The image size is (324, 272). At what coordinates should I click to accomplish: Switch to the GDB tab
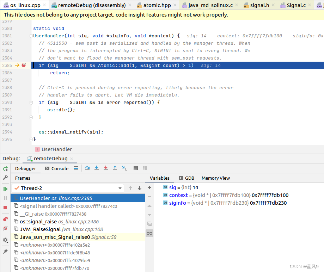[187, 178]
